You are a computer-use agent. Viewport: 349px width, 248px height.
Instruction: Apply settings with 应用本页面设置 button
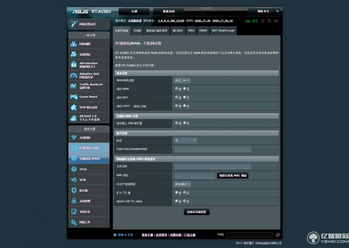[196, 212]
